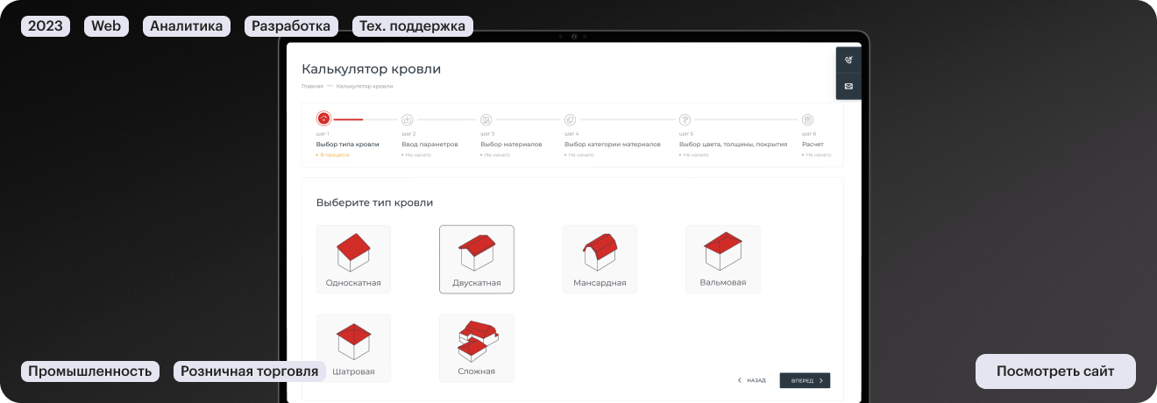Click the step 1 roof type icon
1157x403 pixels.
click(x=323, y=119)
